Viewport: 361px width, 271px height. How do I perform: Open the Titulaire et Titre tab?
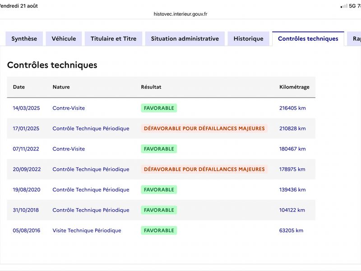pyautogui.click(x=114, y=39)
